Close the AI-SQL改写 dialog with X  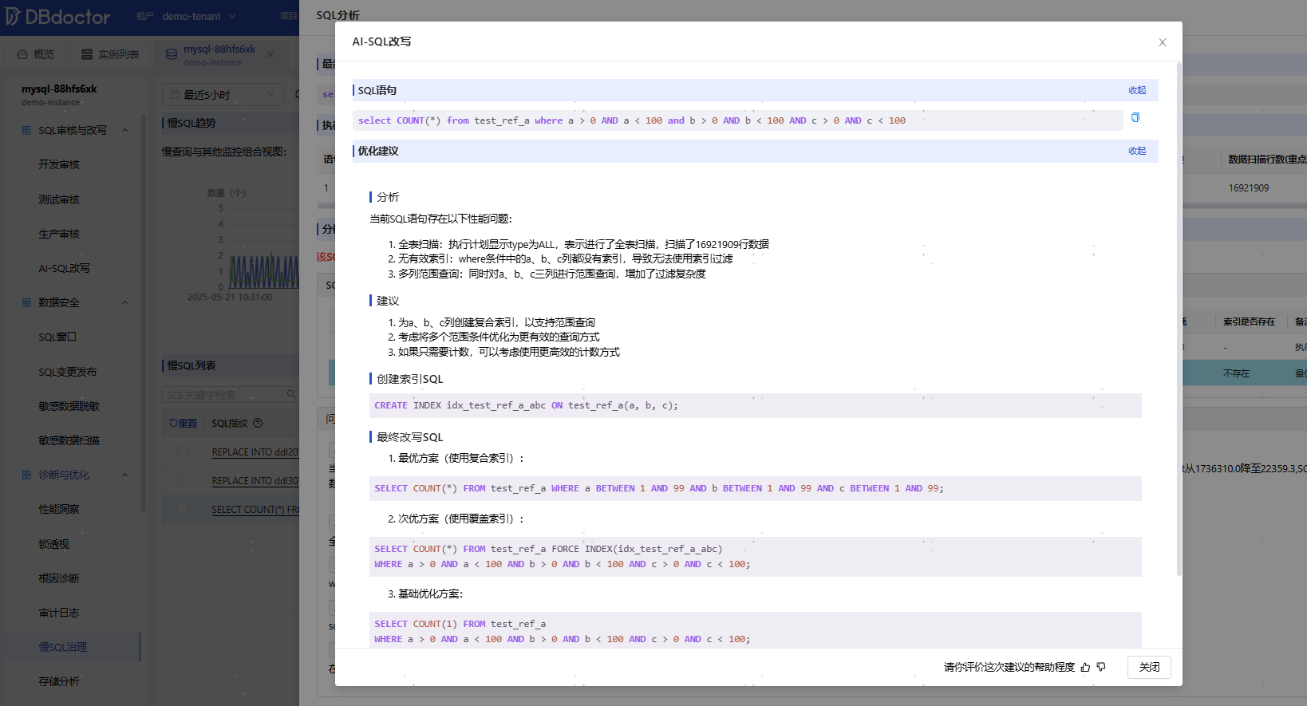(x=1162, y=42)
